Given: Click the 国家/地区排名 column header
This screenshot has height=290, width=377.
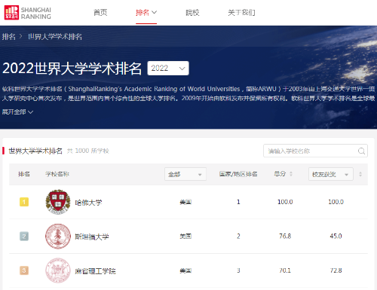Looking at the screenshot, I should tap(238, 174).
